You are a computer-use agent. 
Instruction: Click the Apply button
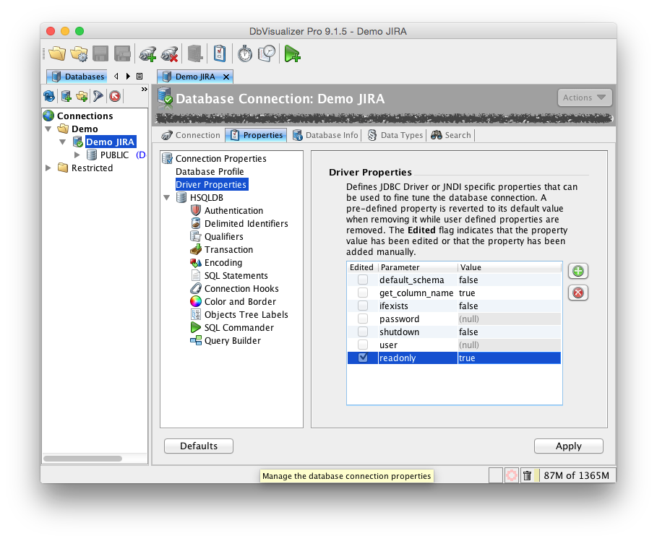point(569,446)
